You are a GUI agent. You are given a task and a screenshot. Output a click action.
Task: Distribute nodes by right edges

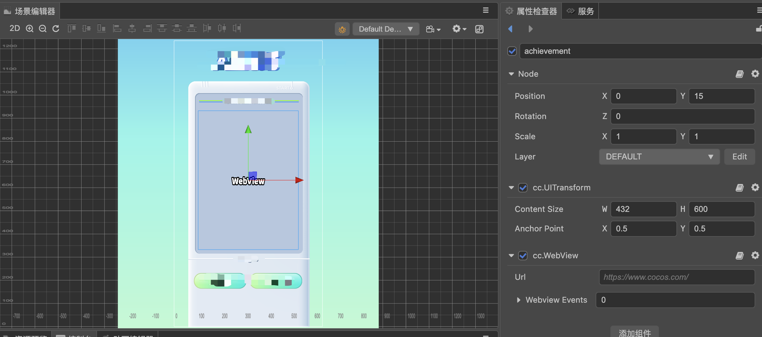pos(237,28)
